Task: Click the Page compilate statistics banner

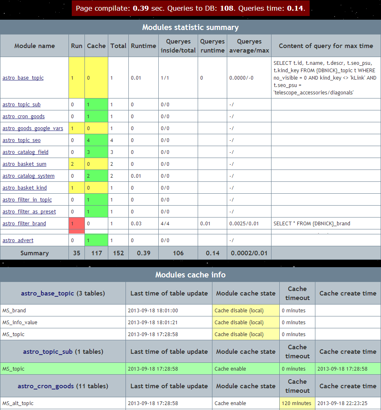Action: [x=190, y=8]
